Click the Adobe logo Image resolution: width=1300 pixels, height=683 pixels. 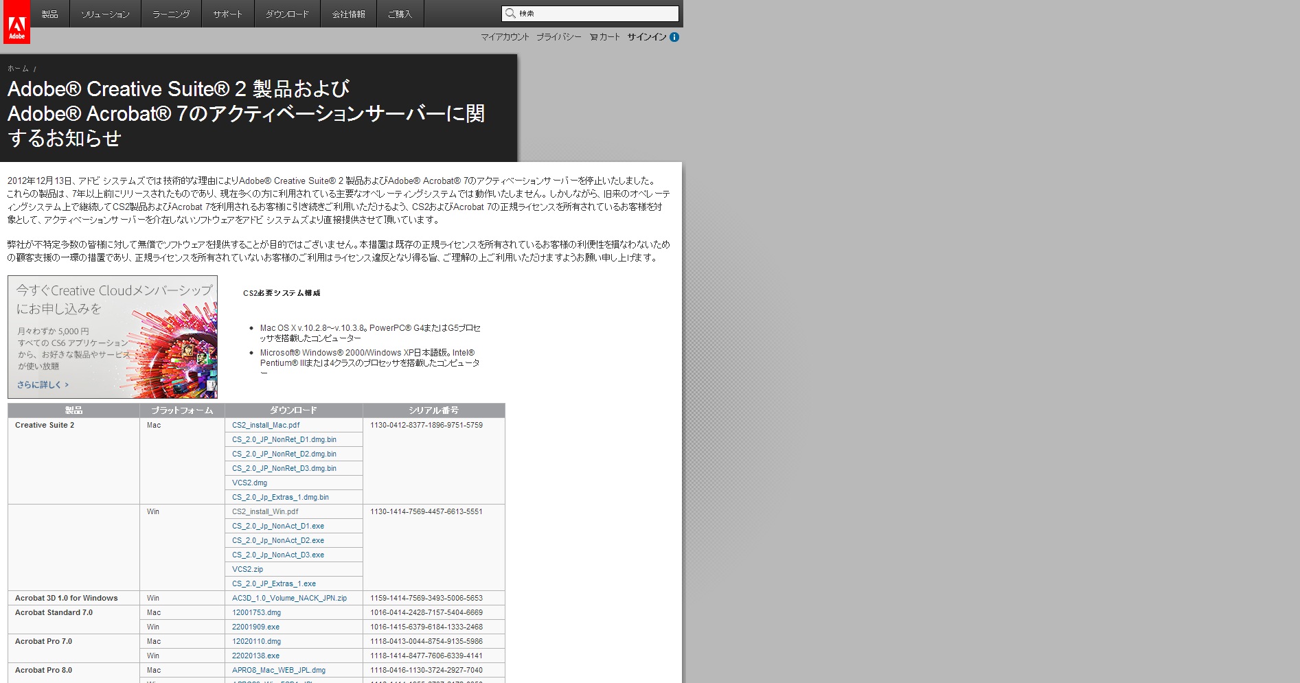[16, 22]
